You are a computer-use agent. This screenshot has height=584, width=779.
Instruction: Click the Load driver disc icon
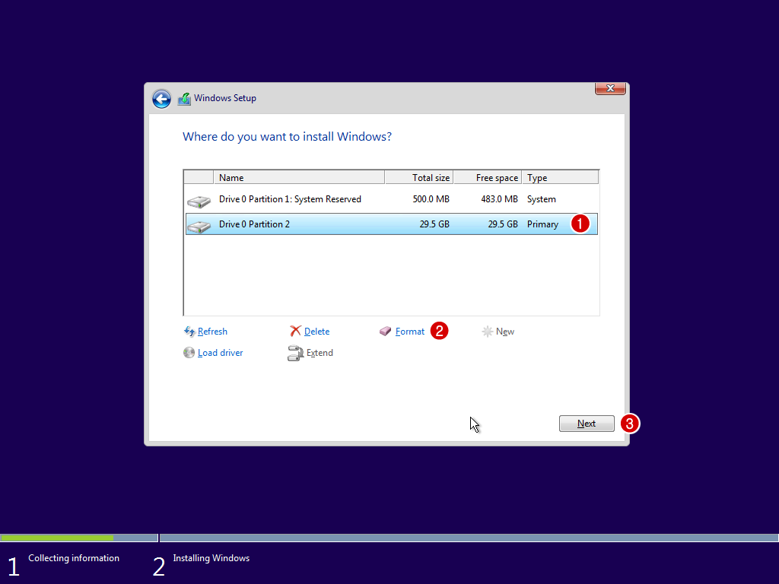pos(189,353)
